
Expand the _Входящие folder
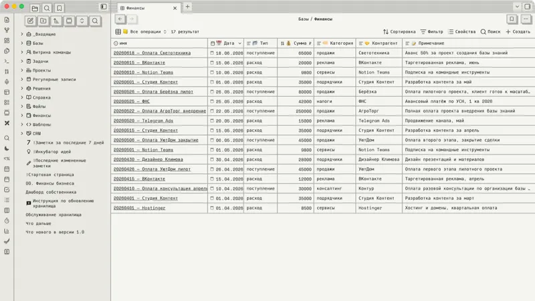22,34
